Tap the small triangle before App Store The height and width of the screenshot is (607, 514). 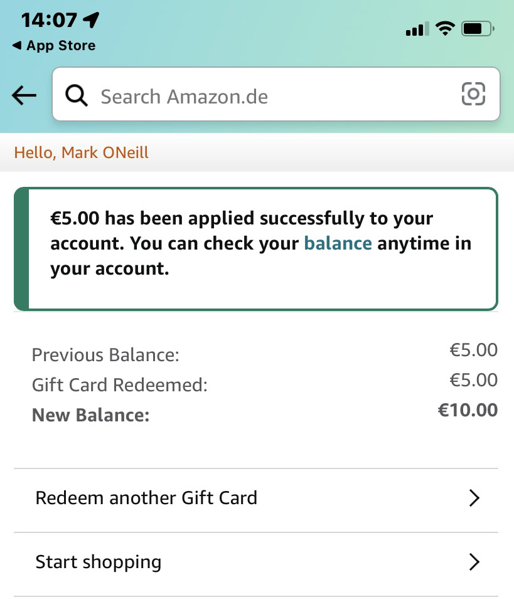click(17, 46)
